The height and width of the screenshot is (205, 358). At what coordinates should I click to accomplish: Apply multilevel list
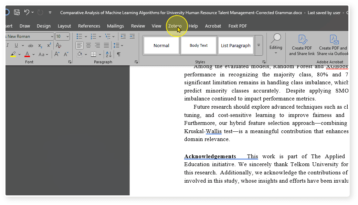107,36
